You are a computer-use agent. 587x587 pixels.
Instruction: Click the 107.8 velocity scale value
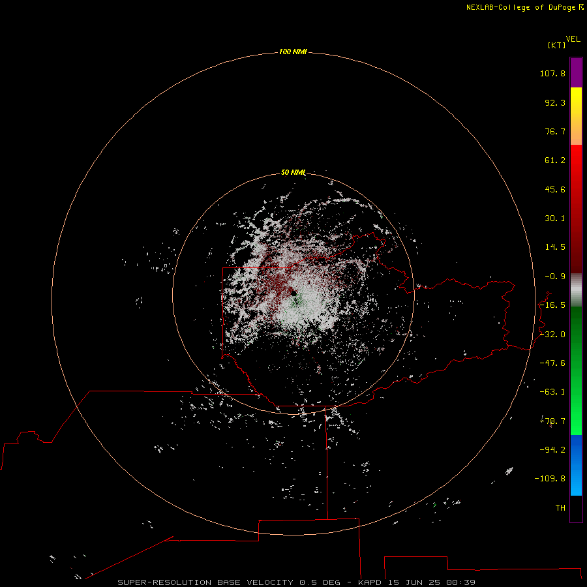pos(552,73)
